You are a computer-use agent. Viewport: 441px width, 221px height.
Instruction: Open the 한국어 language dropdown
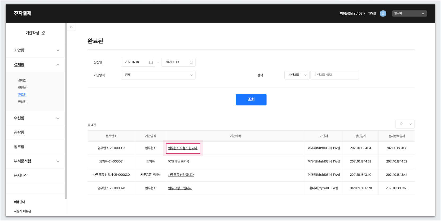coord(409,14)
